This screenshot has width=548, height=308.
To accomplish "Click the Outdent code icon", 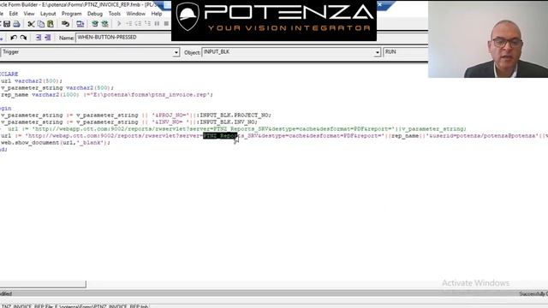I will click(x=48, y=38).
